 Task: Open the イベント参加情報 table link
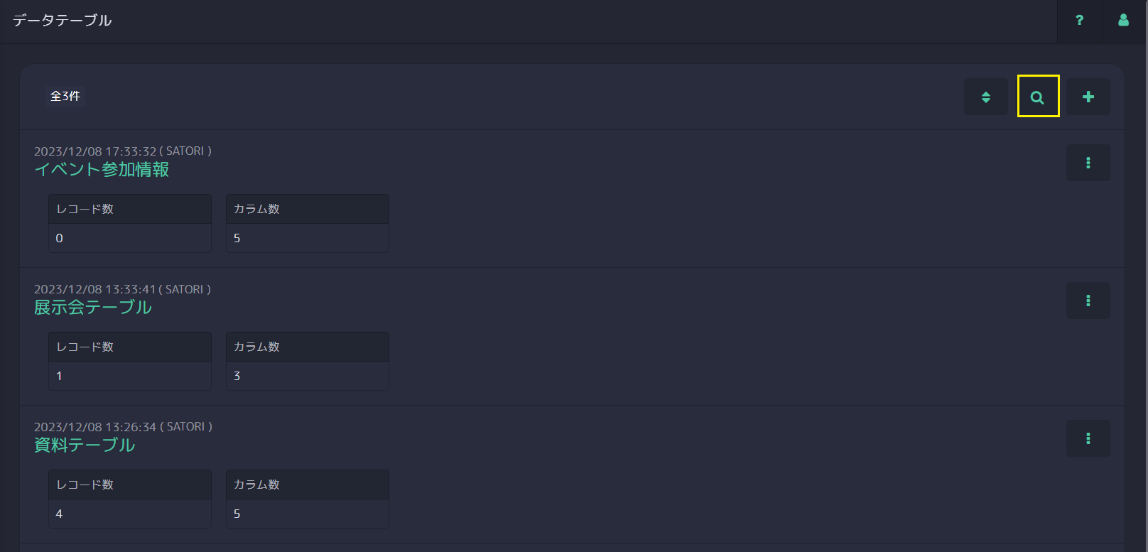point(102,170)
